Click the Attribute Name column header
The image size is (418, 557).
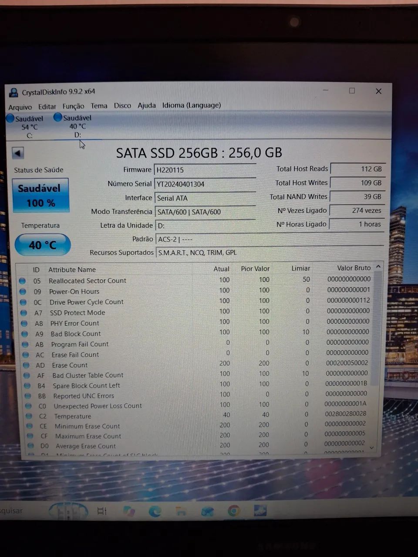point(72,270)
